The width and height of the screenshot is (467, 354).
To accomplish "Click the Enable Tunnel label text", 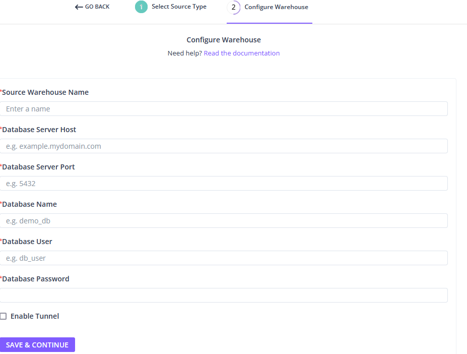I will click(x=35, y=316).
